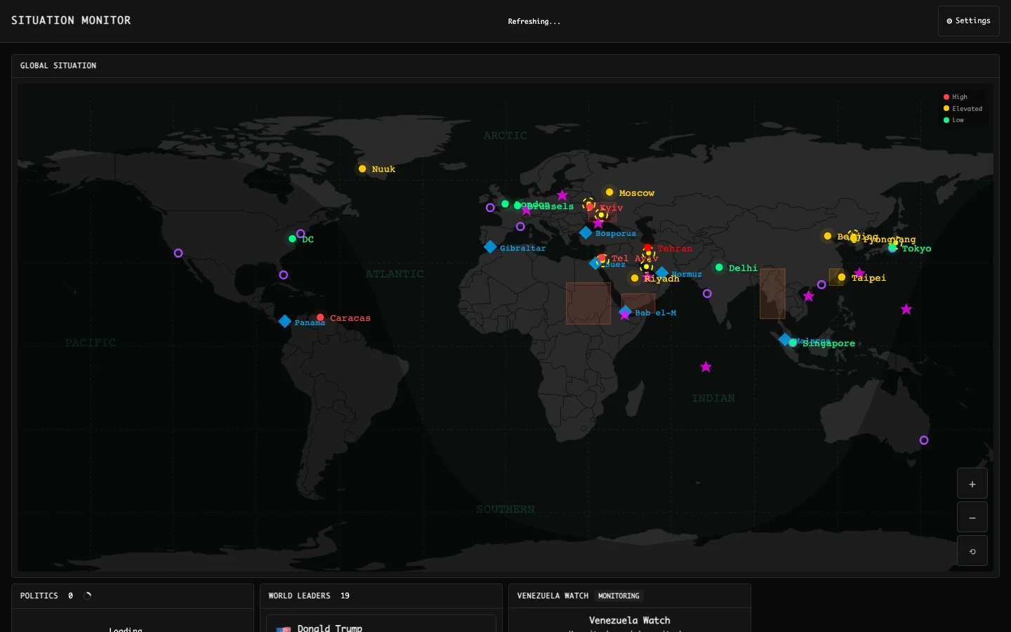Zoom in the map with plus button
The width and height of the screenshot is (1011, 632).
point(972,484)
